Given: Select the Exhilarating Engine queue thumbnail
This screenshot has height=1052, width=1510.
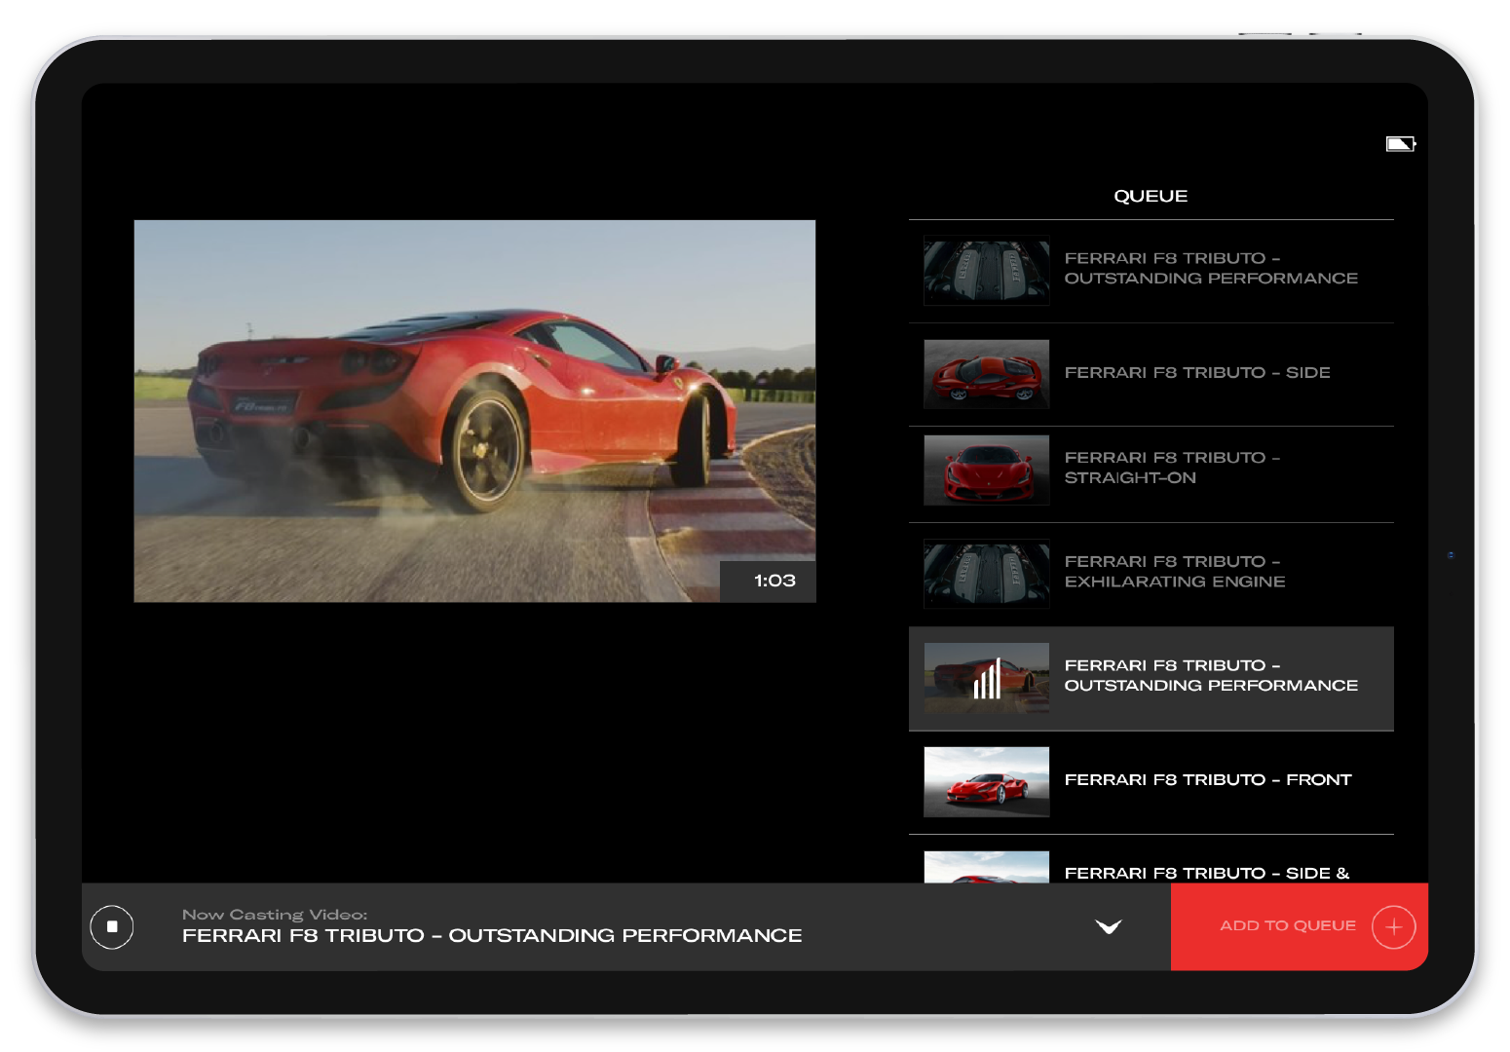Looking at the screenshot, I should (x=986, y=574).
